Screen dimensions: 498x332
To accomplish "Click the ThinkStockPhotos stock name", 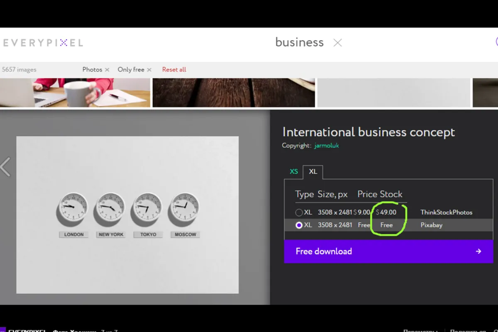I will 446,212.
